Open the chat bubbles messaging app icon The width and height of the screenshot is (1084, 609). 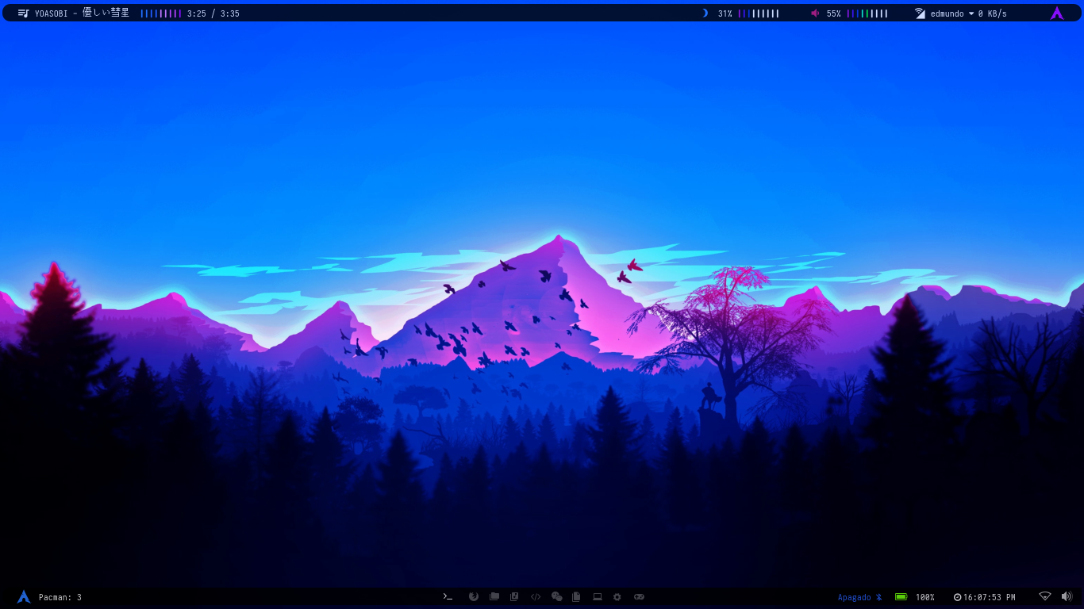pos(556,597)
